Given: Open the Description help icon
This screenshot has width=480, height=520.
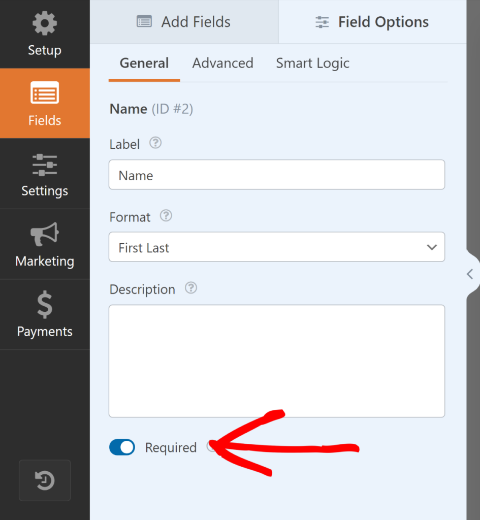Looking at the screenshot, I should (190, 288).
